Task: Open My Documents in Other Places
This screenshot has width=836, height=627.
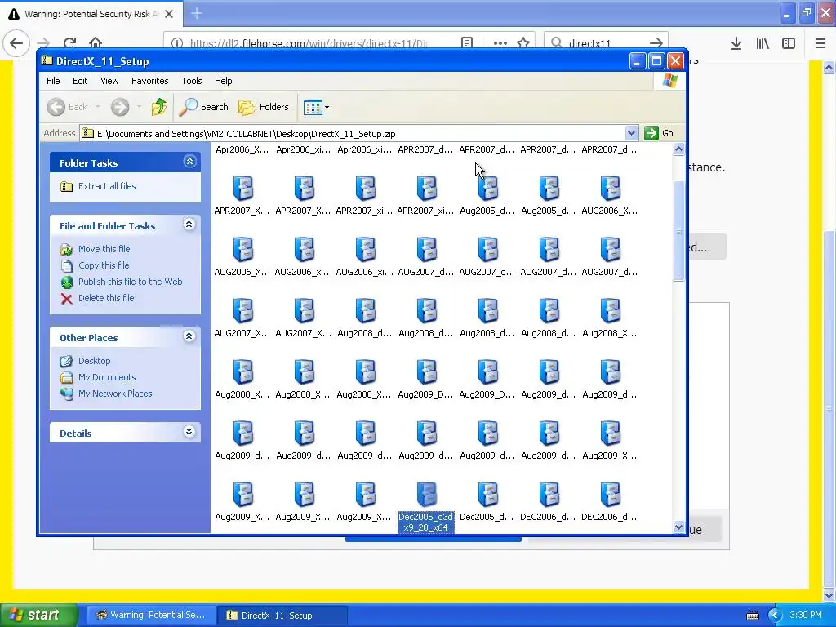Action: [x=107, y=377]
